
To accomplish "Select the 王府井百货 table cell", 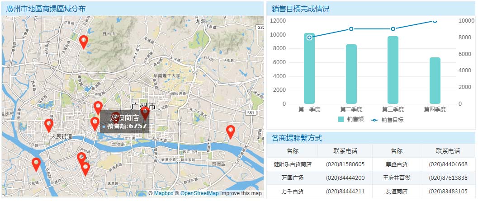I will tap(396, 178).
